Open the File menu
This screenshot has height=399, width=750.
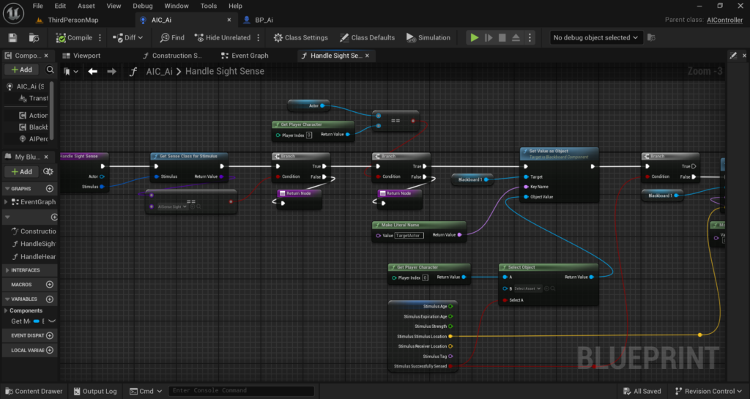click(x=38, y=6)
